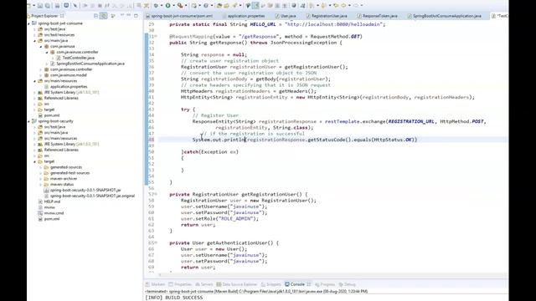Switch to the Progress tab in the bottom panel
Image resolution: width=536 pixels, height=301 pixels.
point(325,284)
